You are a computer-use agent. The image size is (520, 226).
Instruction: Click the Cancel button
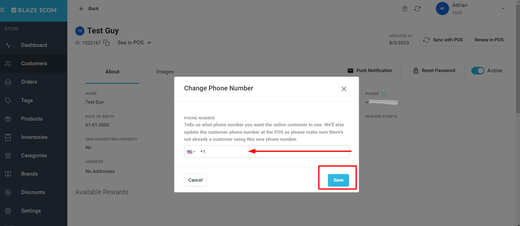[x=195, y=180]
